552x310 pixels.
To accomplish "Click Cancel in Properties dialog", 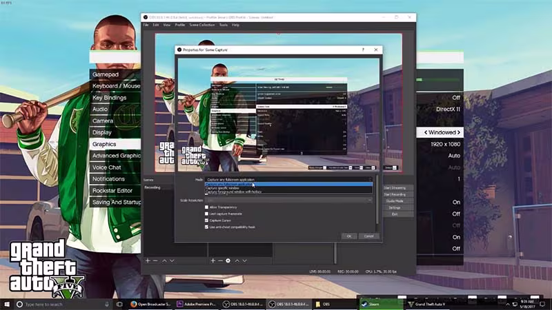I will pyautogui.click(x=368, y=236).
